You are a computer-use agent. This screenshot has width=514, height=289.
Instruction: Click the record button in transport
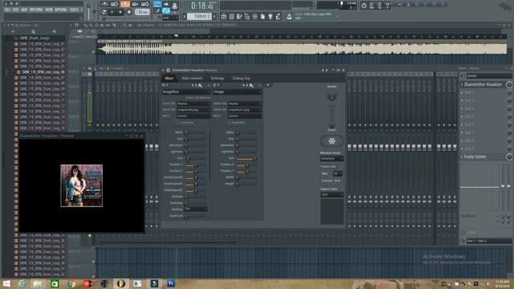point(128,12)
